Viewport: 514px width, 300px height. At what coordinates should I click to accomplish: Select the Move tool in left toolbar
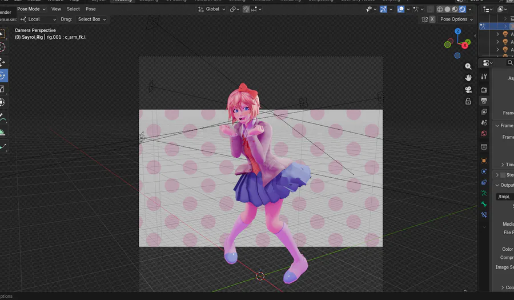pos(3,62)
